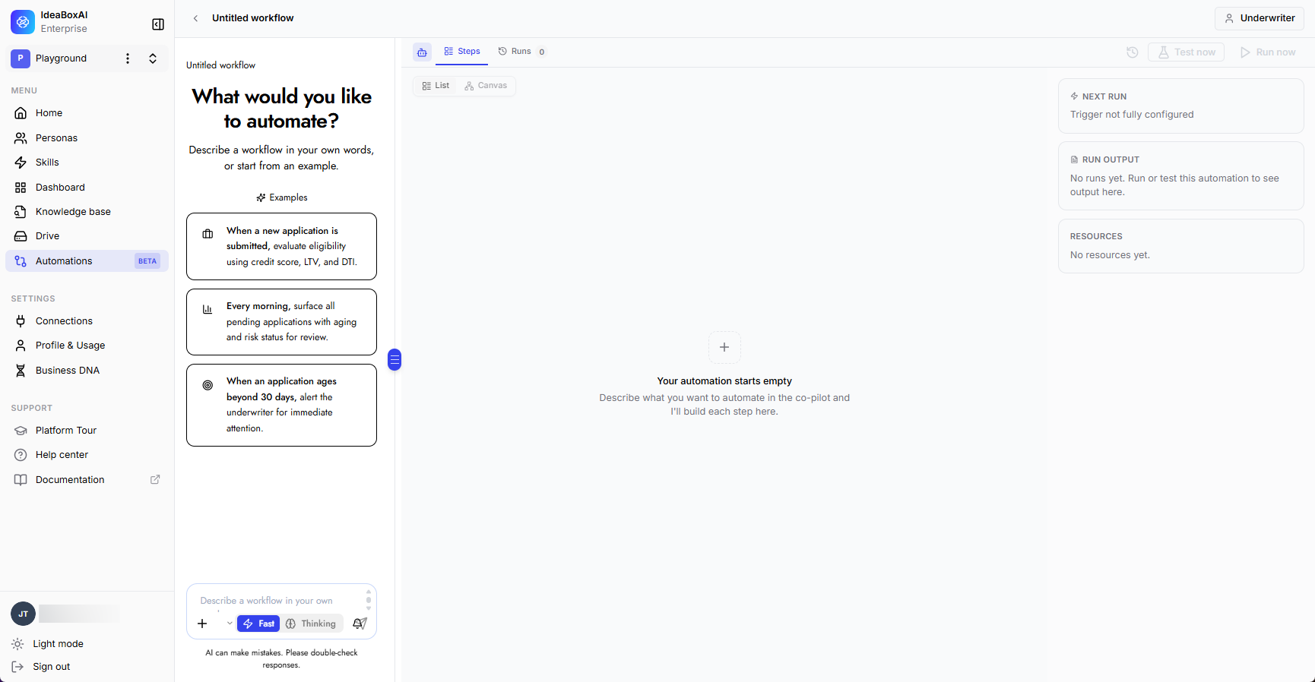Click the Runs count badge 0
The width and height of the screenshot is (1315, 682).
[542, 52]
